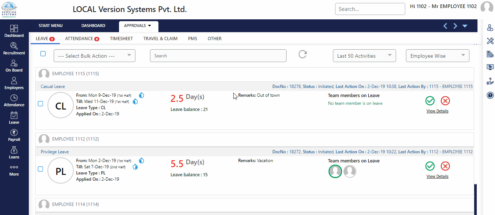Check the Privilege Leave request checkbox
Image resolution: width=495 pixels, height=215 pixels.
pos(41,169)
